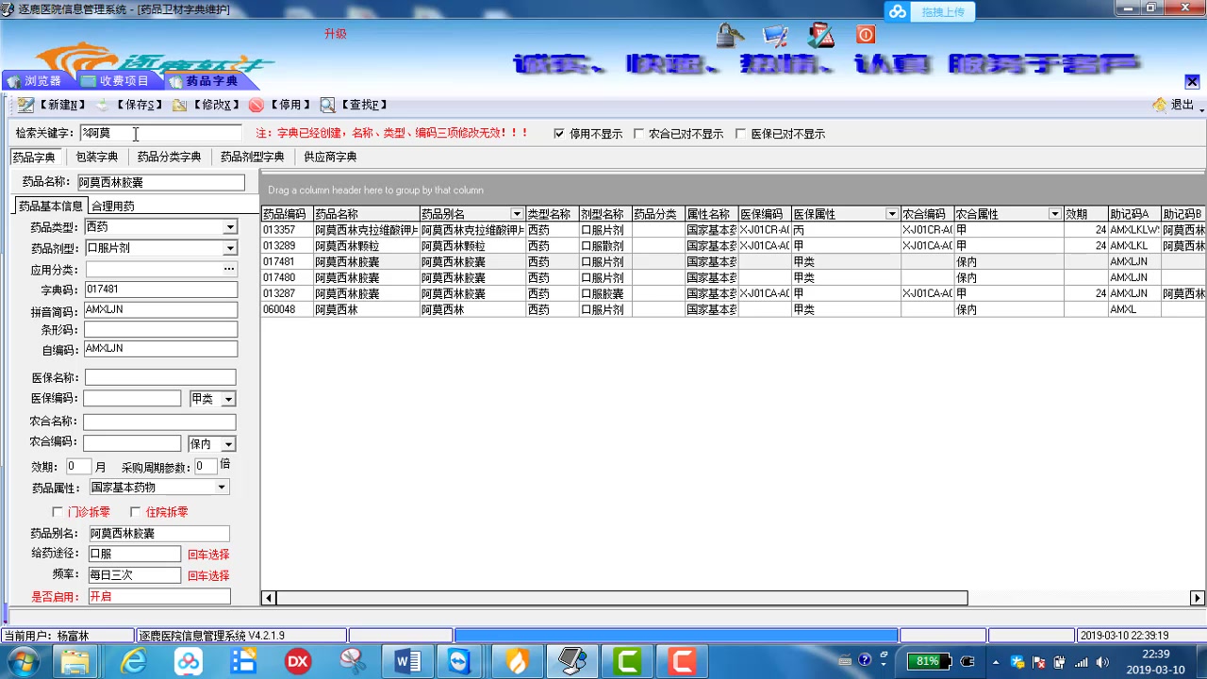
Task: Select 药品剂型字典 tab
Action: point(252,157)
